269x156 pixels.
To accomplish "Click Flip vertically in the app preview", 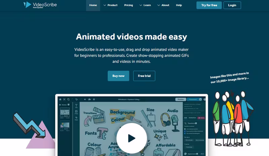I will coord(189,140).
